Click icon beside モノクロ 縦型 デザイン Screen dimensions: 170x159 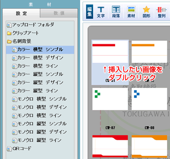pyautogui.click(x=14, y=132)
